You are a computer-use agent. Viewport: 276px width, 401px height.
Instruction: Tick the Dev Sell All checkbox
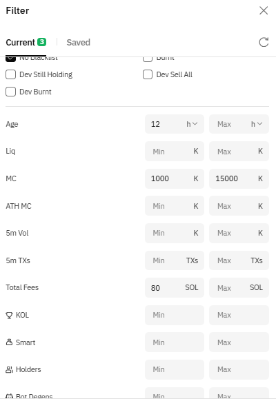click(148, 74)
